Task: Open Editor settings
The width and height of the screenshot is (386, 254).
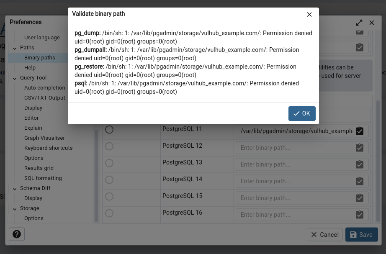Action: 31,118
